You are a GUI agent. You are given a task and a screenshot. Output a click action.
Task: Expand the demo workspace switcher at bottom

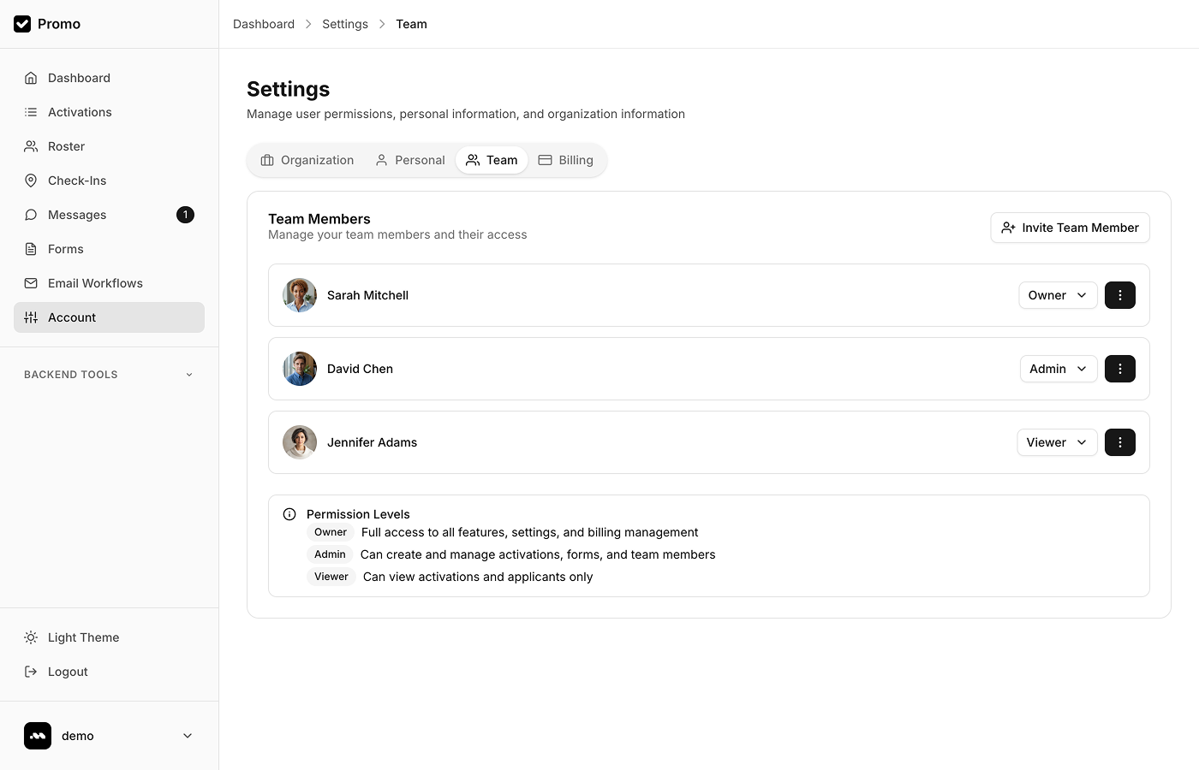[109, 735]
